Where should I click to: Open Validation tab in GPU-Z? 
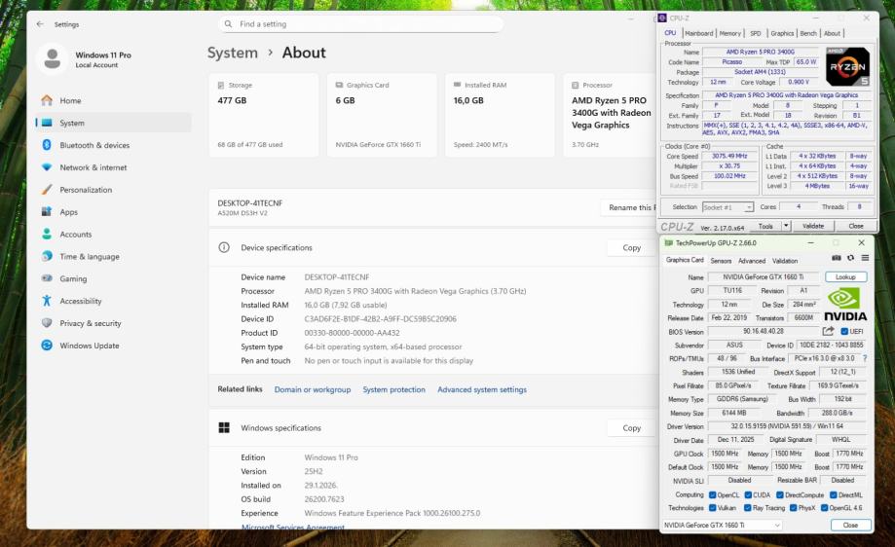click(x=785, y=261)
